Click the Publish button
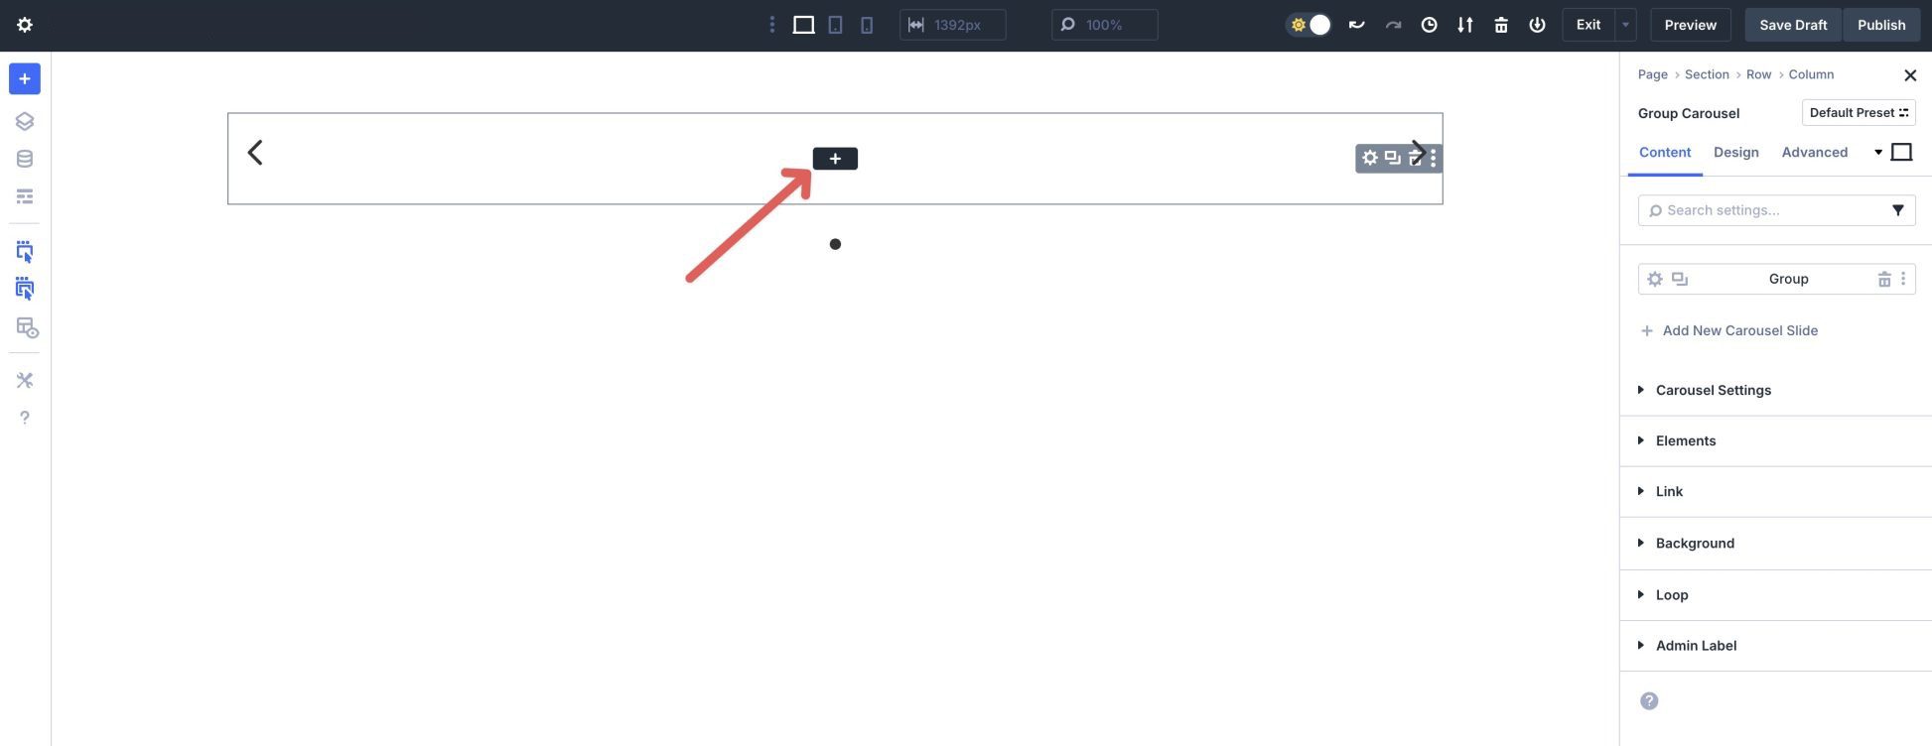The image size is (1932, 746). [x=1880, y=25]
